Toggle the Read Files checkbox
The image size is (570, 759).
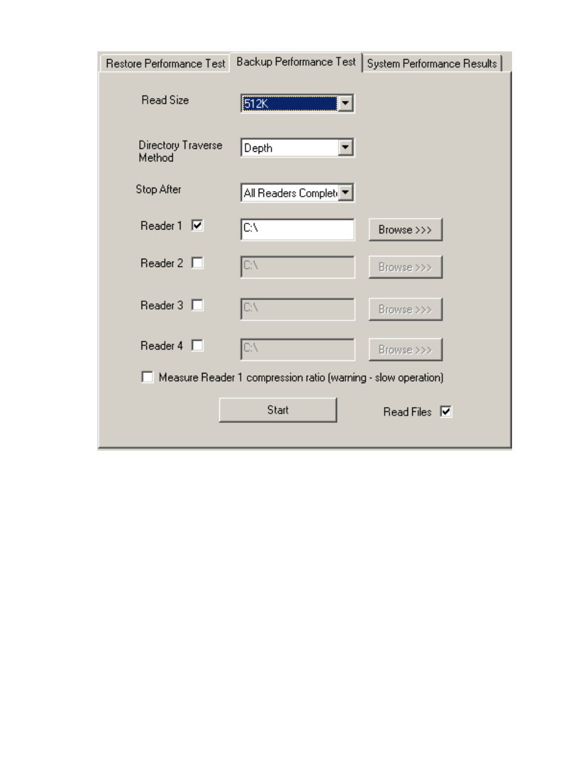(446, 411)
